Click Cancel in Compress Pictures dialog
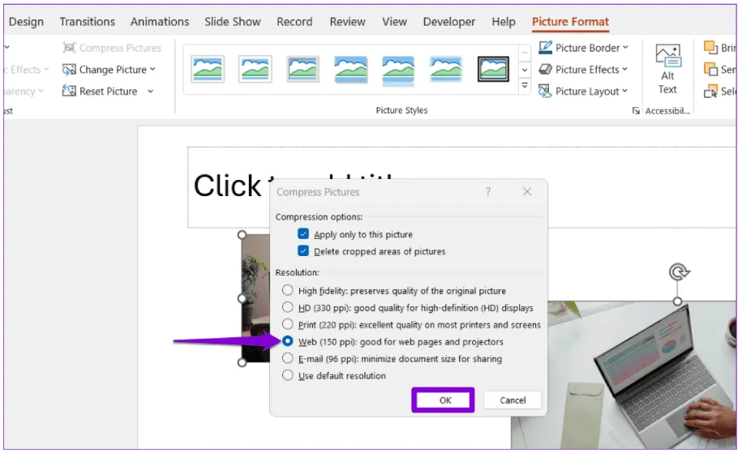The image size is (742, 453). (513, 400)
